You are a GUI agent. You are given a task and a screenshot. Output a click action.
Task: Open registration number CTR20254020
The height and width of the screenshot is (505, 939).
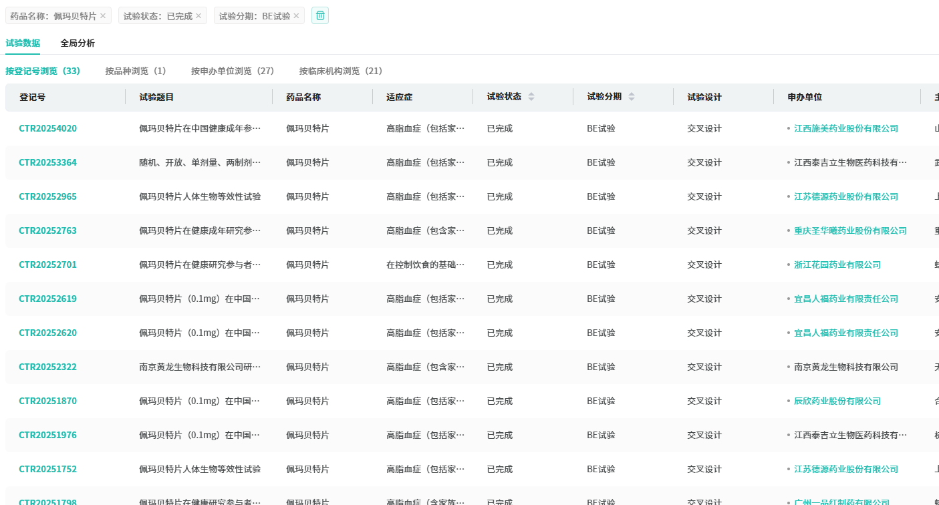[x=47, y=128]
